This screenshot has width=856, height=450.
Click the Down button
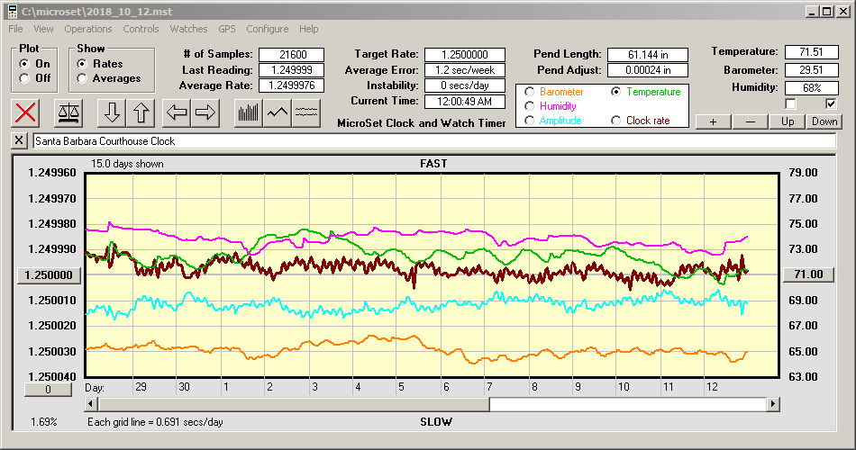coord(824,121)
